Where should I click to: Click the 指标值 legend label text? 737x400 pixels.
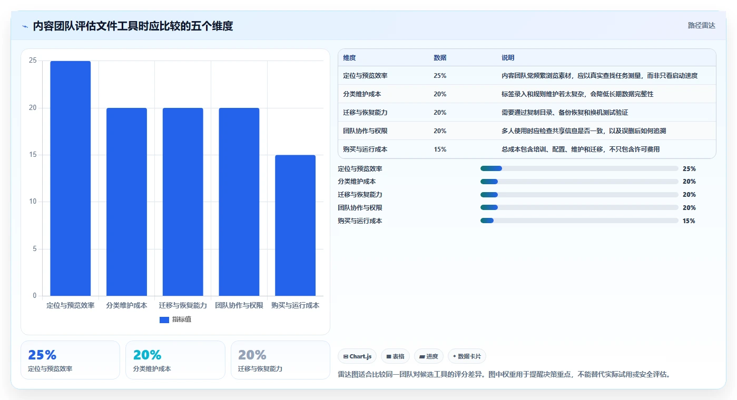click(x=182, y=319)
